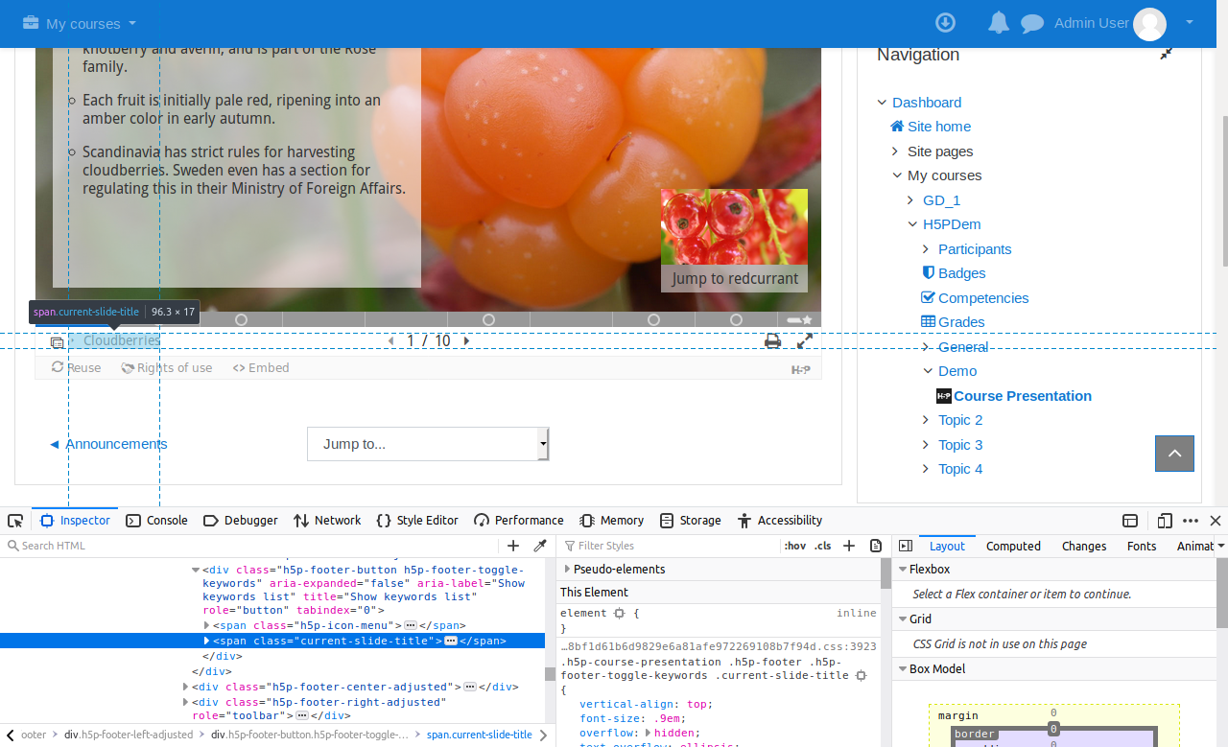Open the Jump to... dropdown
This screenshot has height=747, width=1228.
(x=428, y=444)
